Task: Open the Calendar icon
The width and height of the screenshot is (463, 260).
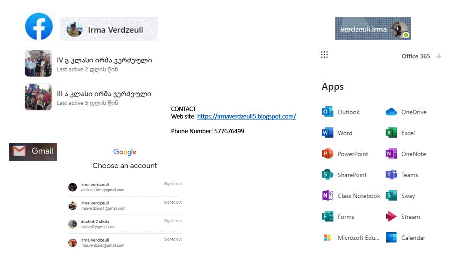Action: [x=391, y=238]
